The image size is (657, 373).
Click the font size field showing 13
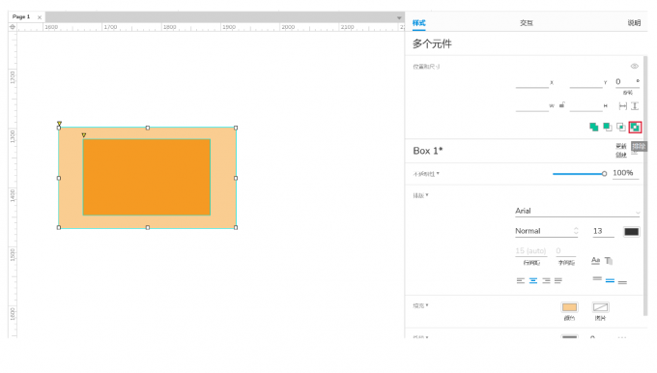(603, 231)
